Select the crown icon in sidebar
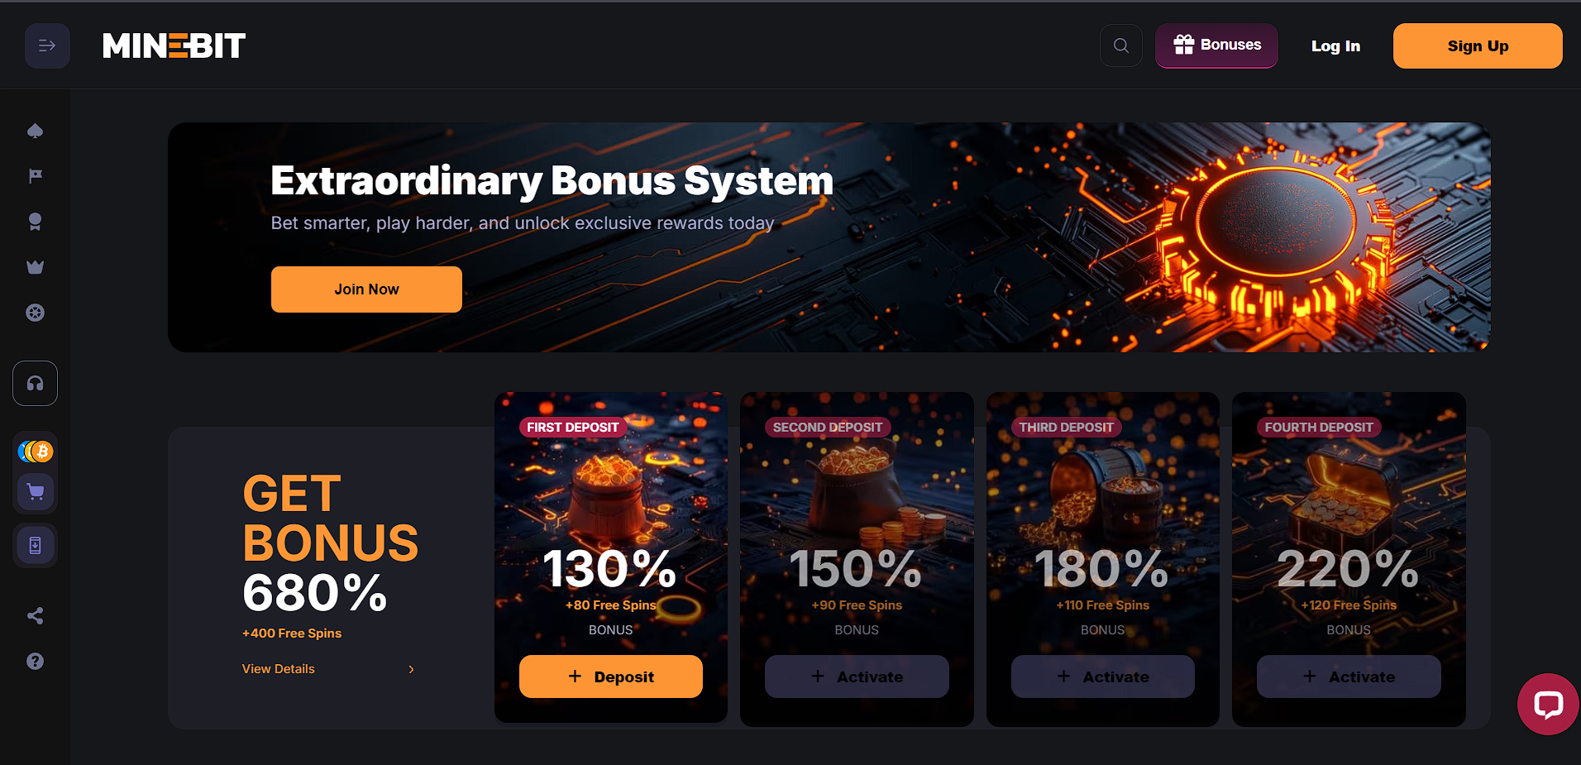1581x765 pixels. click(35, 267)
